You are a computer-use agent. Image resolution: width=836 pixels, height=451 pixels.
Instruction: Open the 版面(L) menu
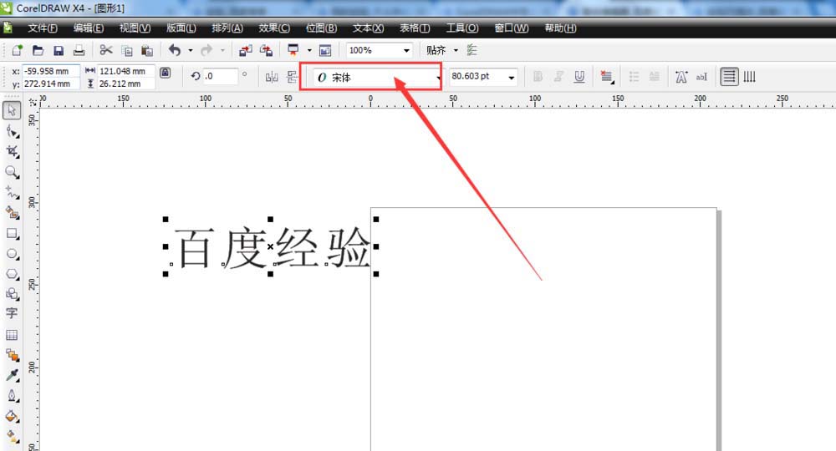(181, 28)
